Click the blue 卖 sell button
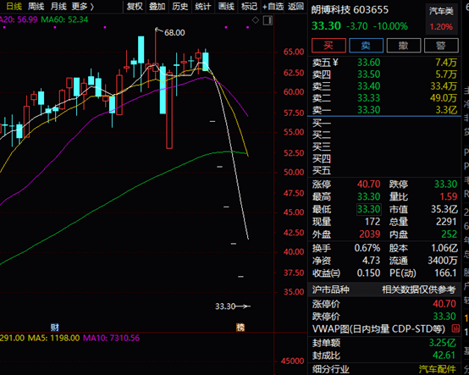Viewport: 469px width, 375px height. pos(366,46)
